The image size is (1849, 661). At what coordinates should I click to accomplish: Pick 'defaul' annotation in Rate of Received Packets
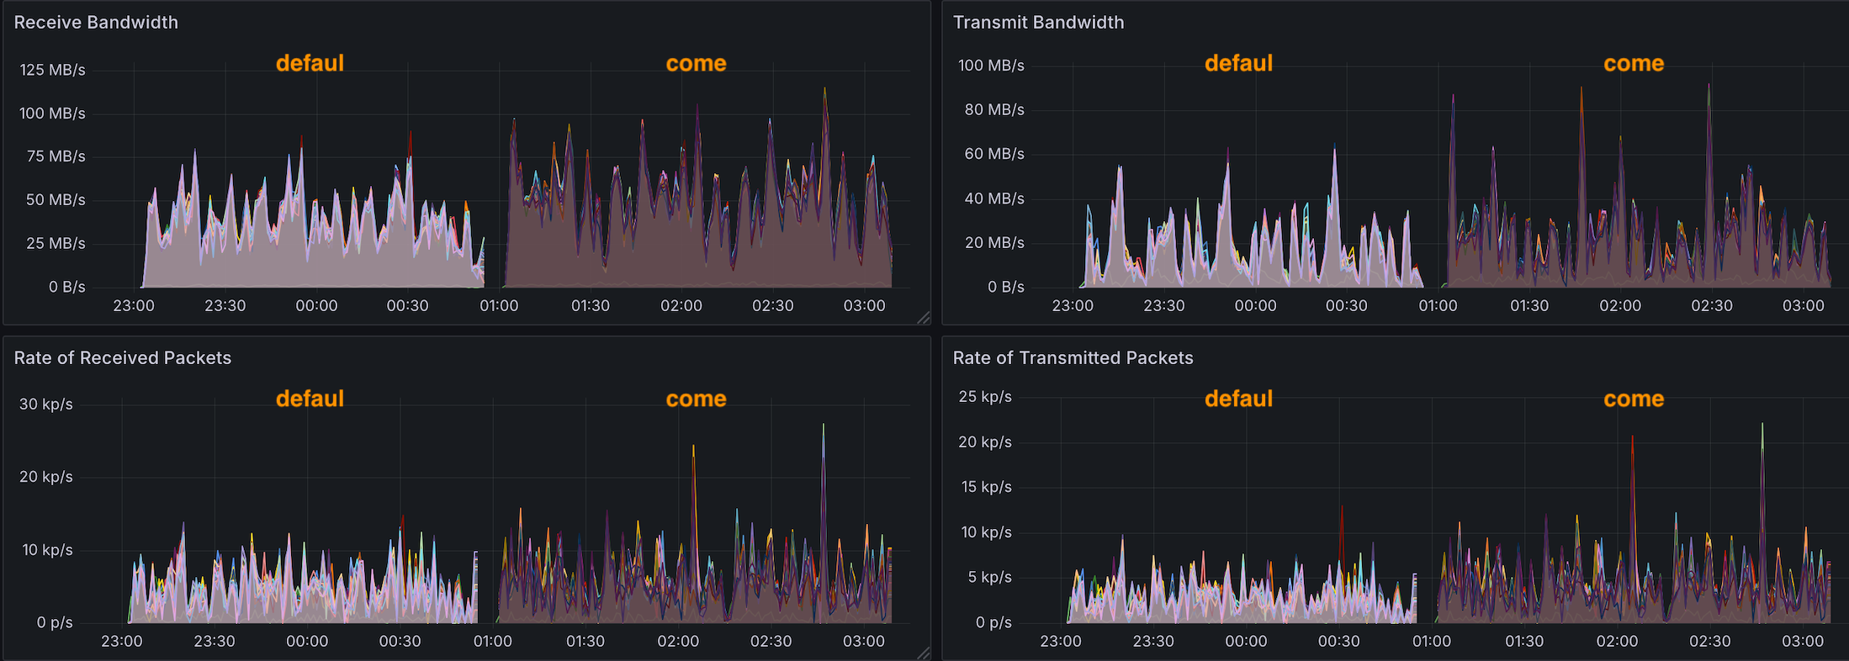pyautogui.click(x=310, y=399)
